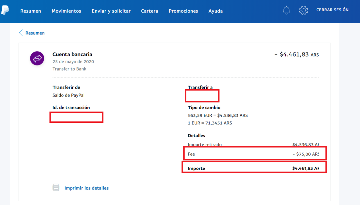Select Enviar y solicitar from the navbar

click(111, 11)
